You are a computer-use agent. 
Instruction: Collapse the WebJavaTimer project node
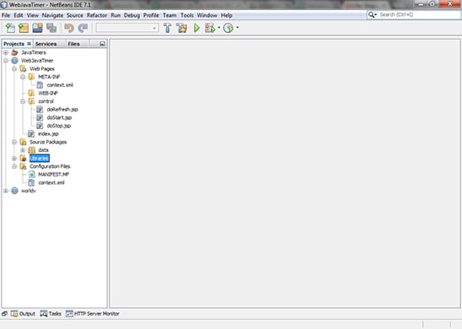pyautogui.click(x=6, y=61)
